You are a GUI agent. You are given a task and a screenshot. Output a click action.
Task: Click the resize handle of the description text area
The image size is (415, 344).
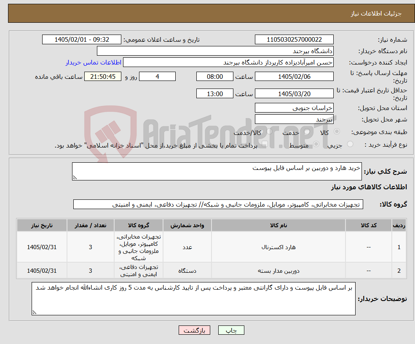[75, 178]
